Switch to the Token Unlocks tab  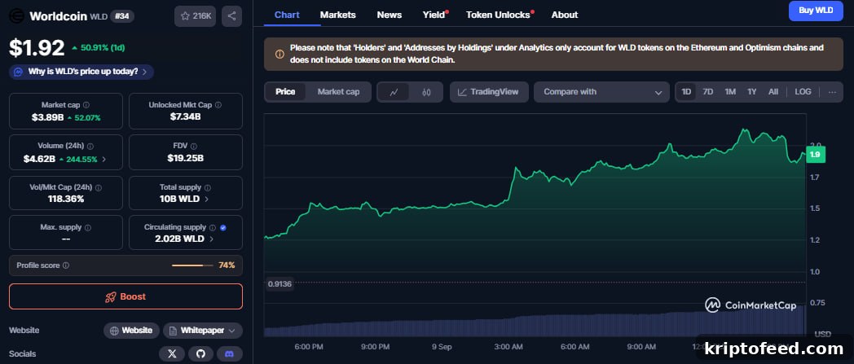(499, 15)
